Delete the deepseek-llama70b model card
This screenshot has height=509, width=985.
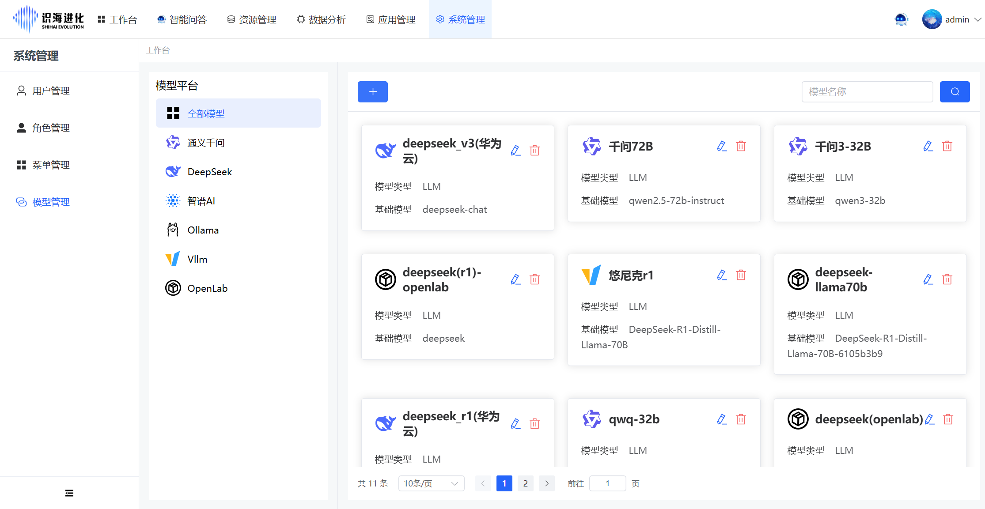click(x=947, y=279)
